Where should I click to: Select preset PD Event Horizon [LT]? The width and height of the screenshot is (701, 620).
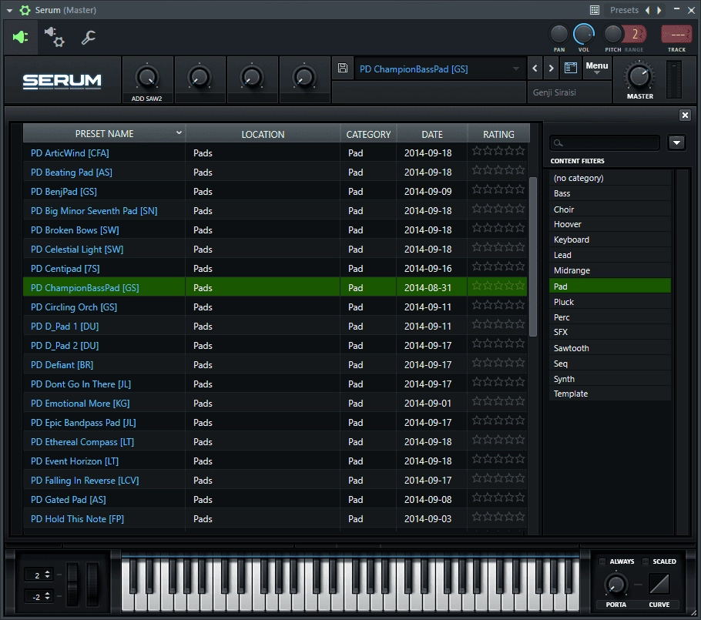pos(275,461)
